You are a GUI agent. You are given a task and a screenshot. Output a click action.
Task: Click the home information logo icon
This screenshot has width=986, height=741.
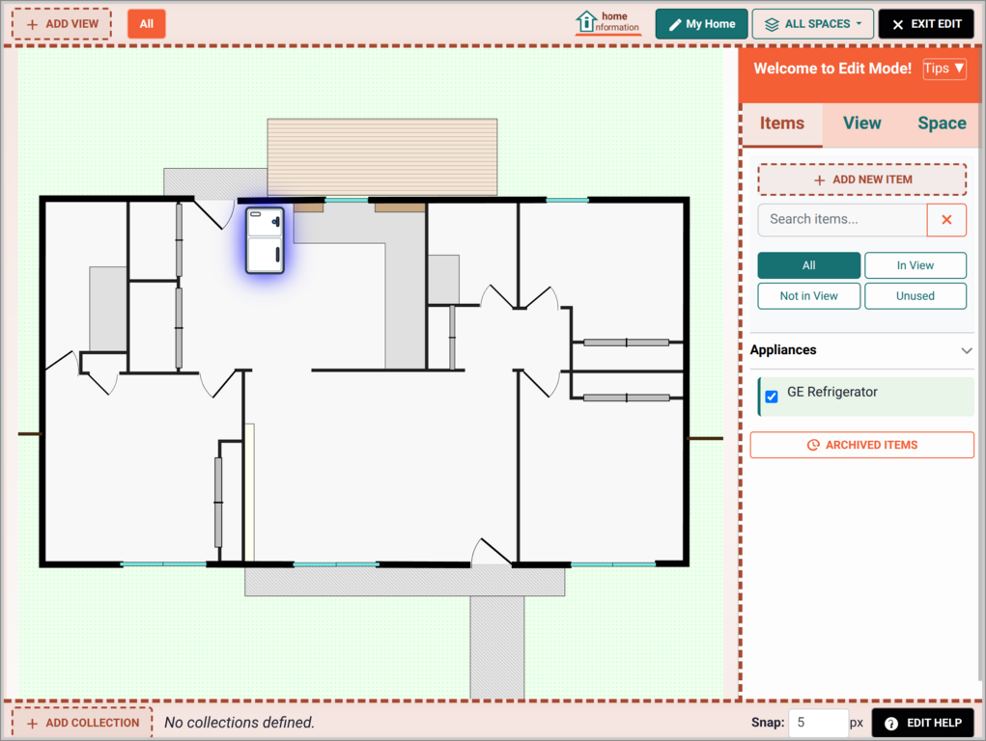(607, 22)
